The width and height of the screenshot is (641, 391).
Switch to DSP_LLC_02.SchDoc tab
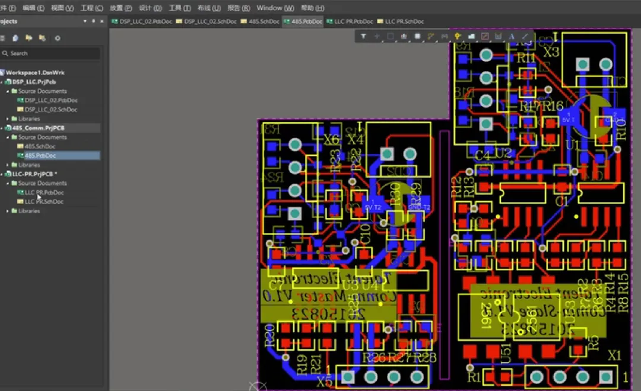(207, 22)
